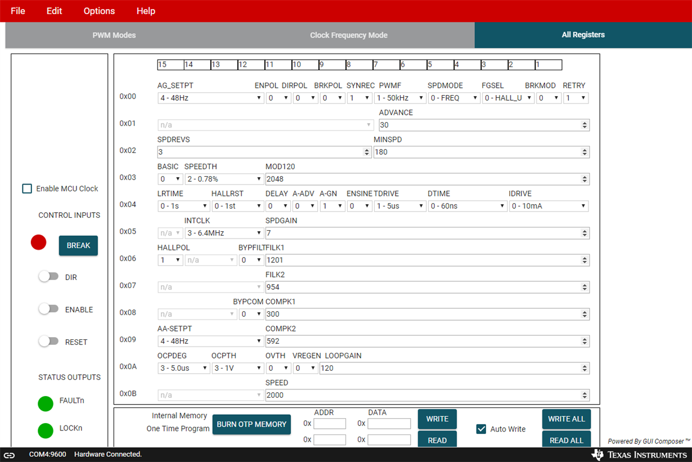The width and height of the screenshot is (692, 462).
Task: Open the AG_SETPT dropdown
Action: (x=211, y=98)
